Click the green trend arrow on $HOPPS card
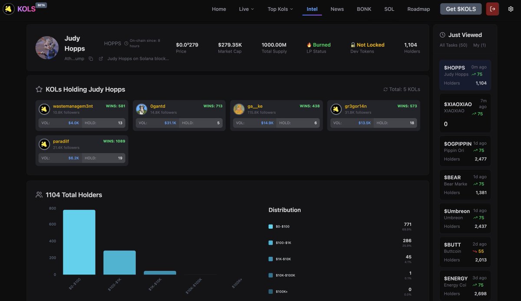 pos(474,74)
